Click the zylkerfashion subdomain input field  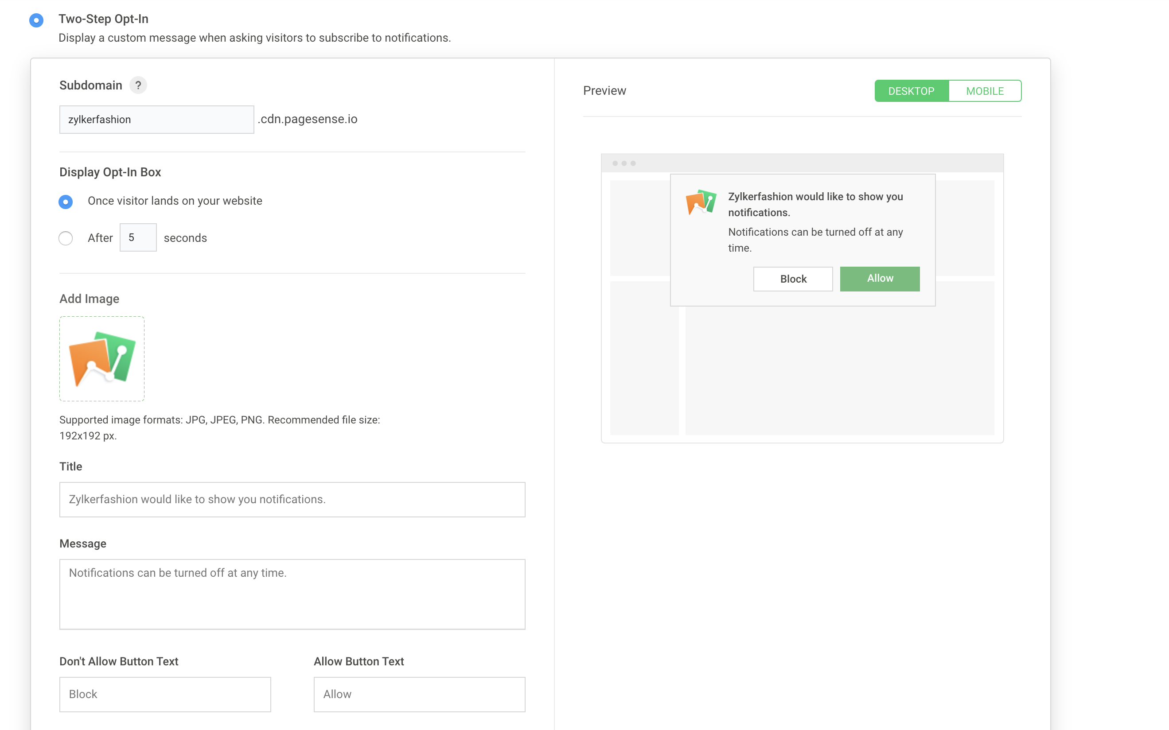pyautogui.click(x=156, y=120)
